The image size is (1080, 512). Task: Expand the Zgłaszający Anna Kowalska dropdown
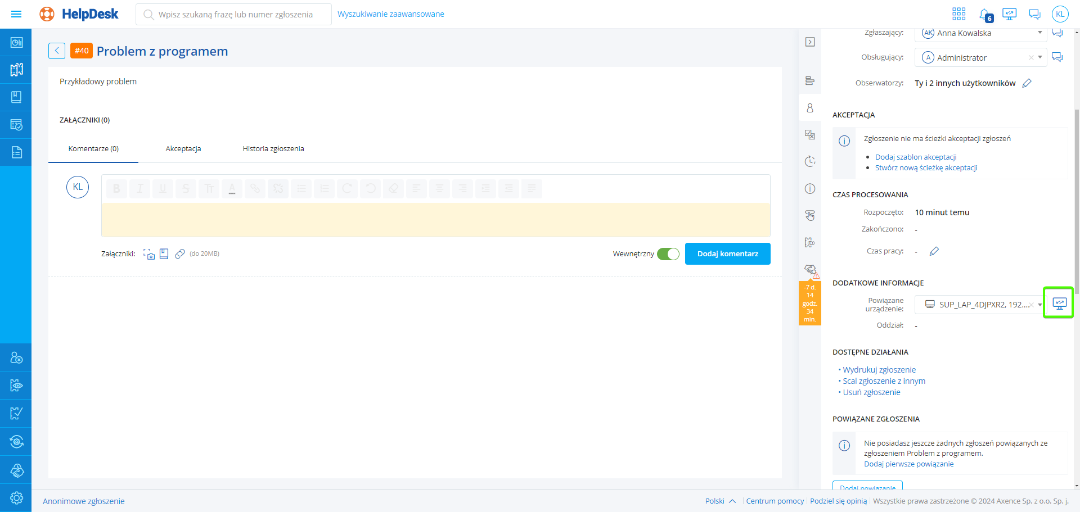point(1039,33)
